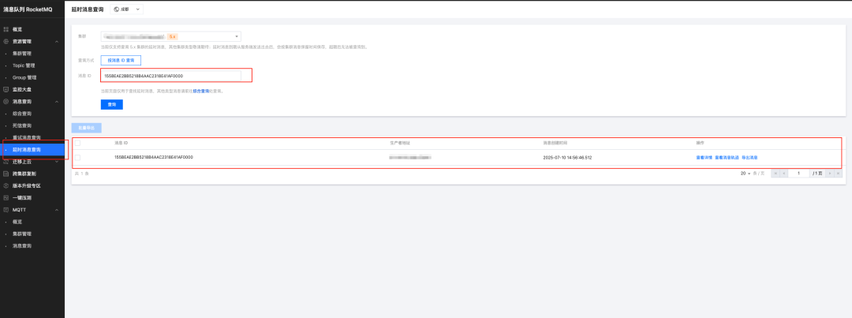
Task: Open the 集群 cluster dropdown
Action: coord(170,36)
